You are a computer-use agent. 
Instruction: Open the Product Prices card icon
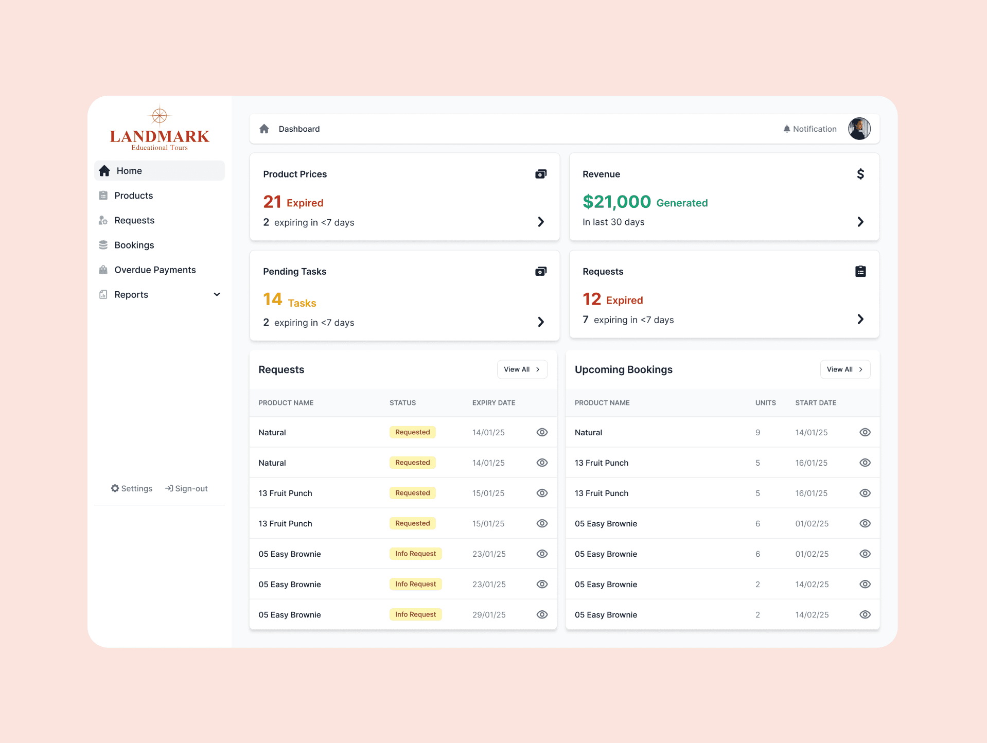click(540, 174)
